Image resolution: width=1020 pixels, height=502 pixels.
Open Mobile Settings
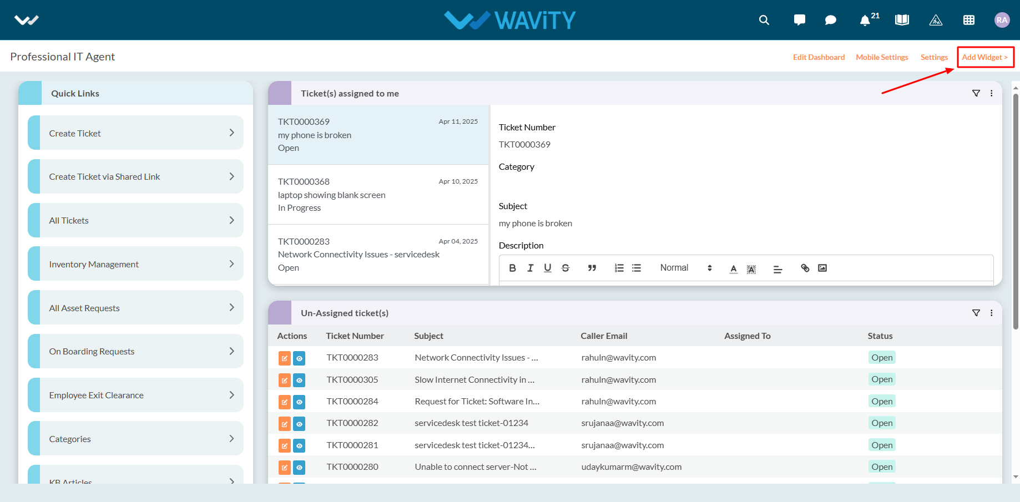point(882,57)
